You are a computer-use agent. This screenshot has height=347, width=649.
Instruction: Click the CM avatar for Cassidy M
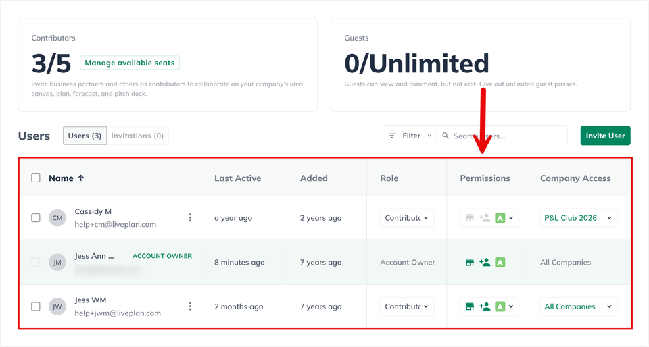pyautogui.click(x=57, y=217)
